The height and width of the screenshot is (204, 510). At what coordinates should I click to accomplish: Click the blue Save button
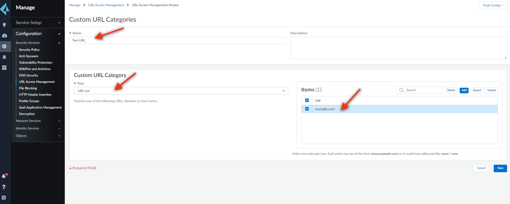[x=500, y=168]
